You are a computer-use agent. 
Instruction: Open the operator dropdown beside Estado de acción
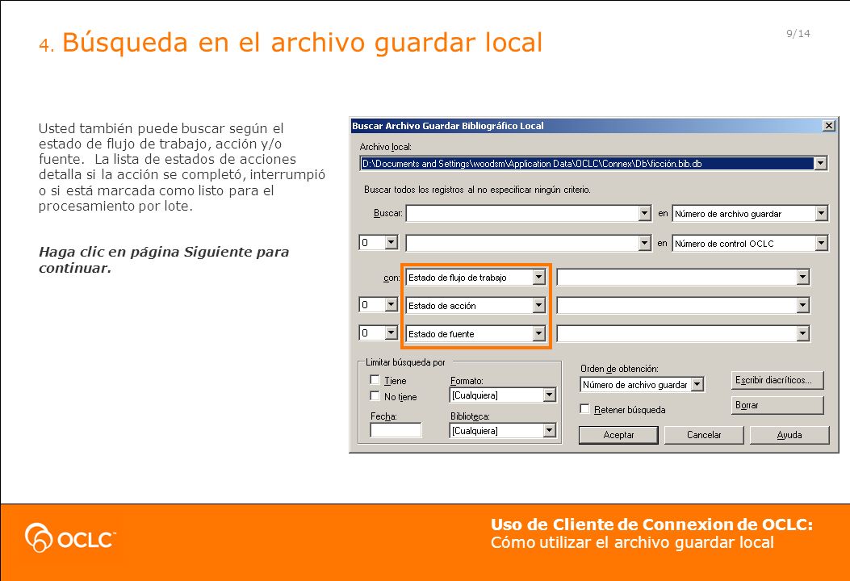coord(392,304)
